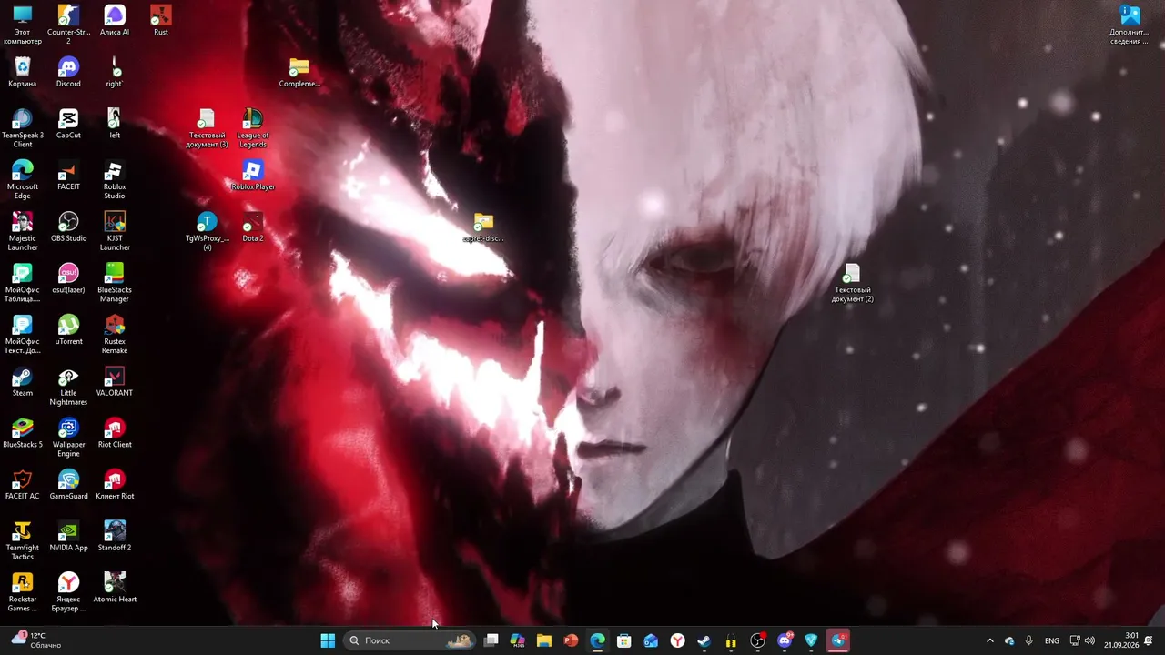Select the Этот компьютер desktop icon

(x=22, y=25)
